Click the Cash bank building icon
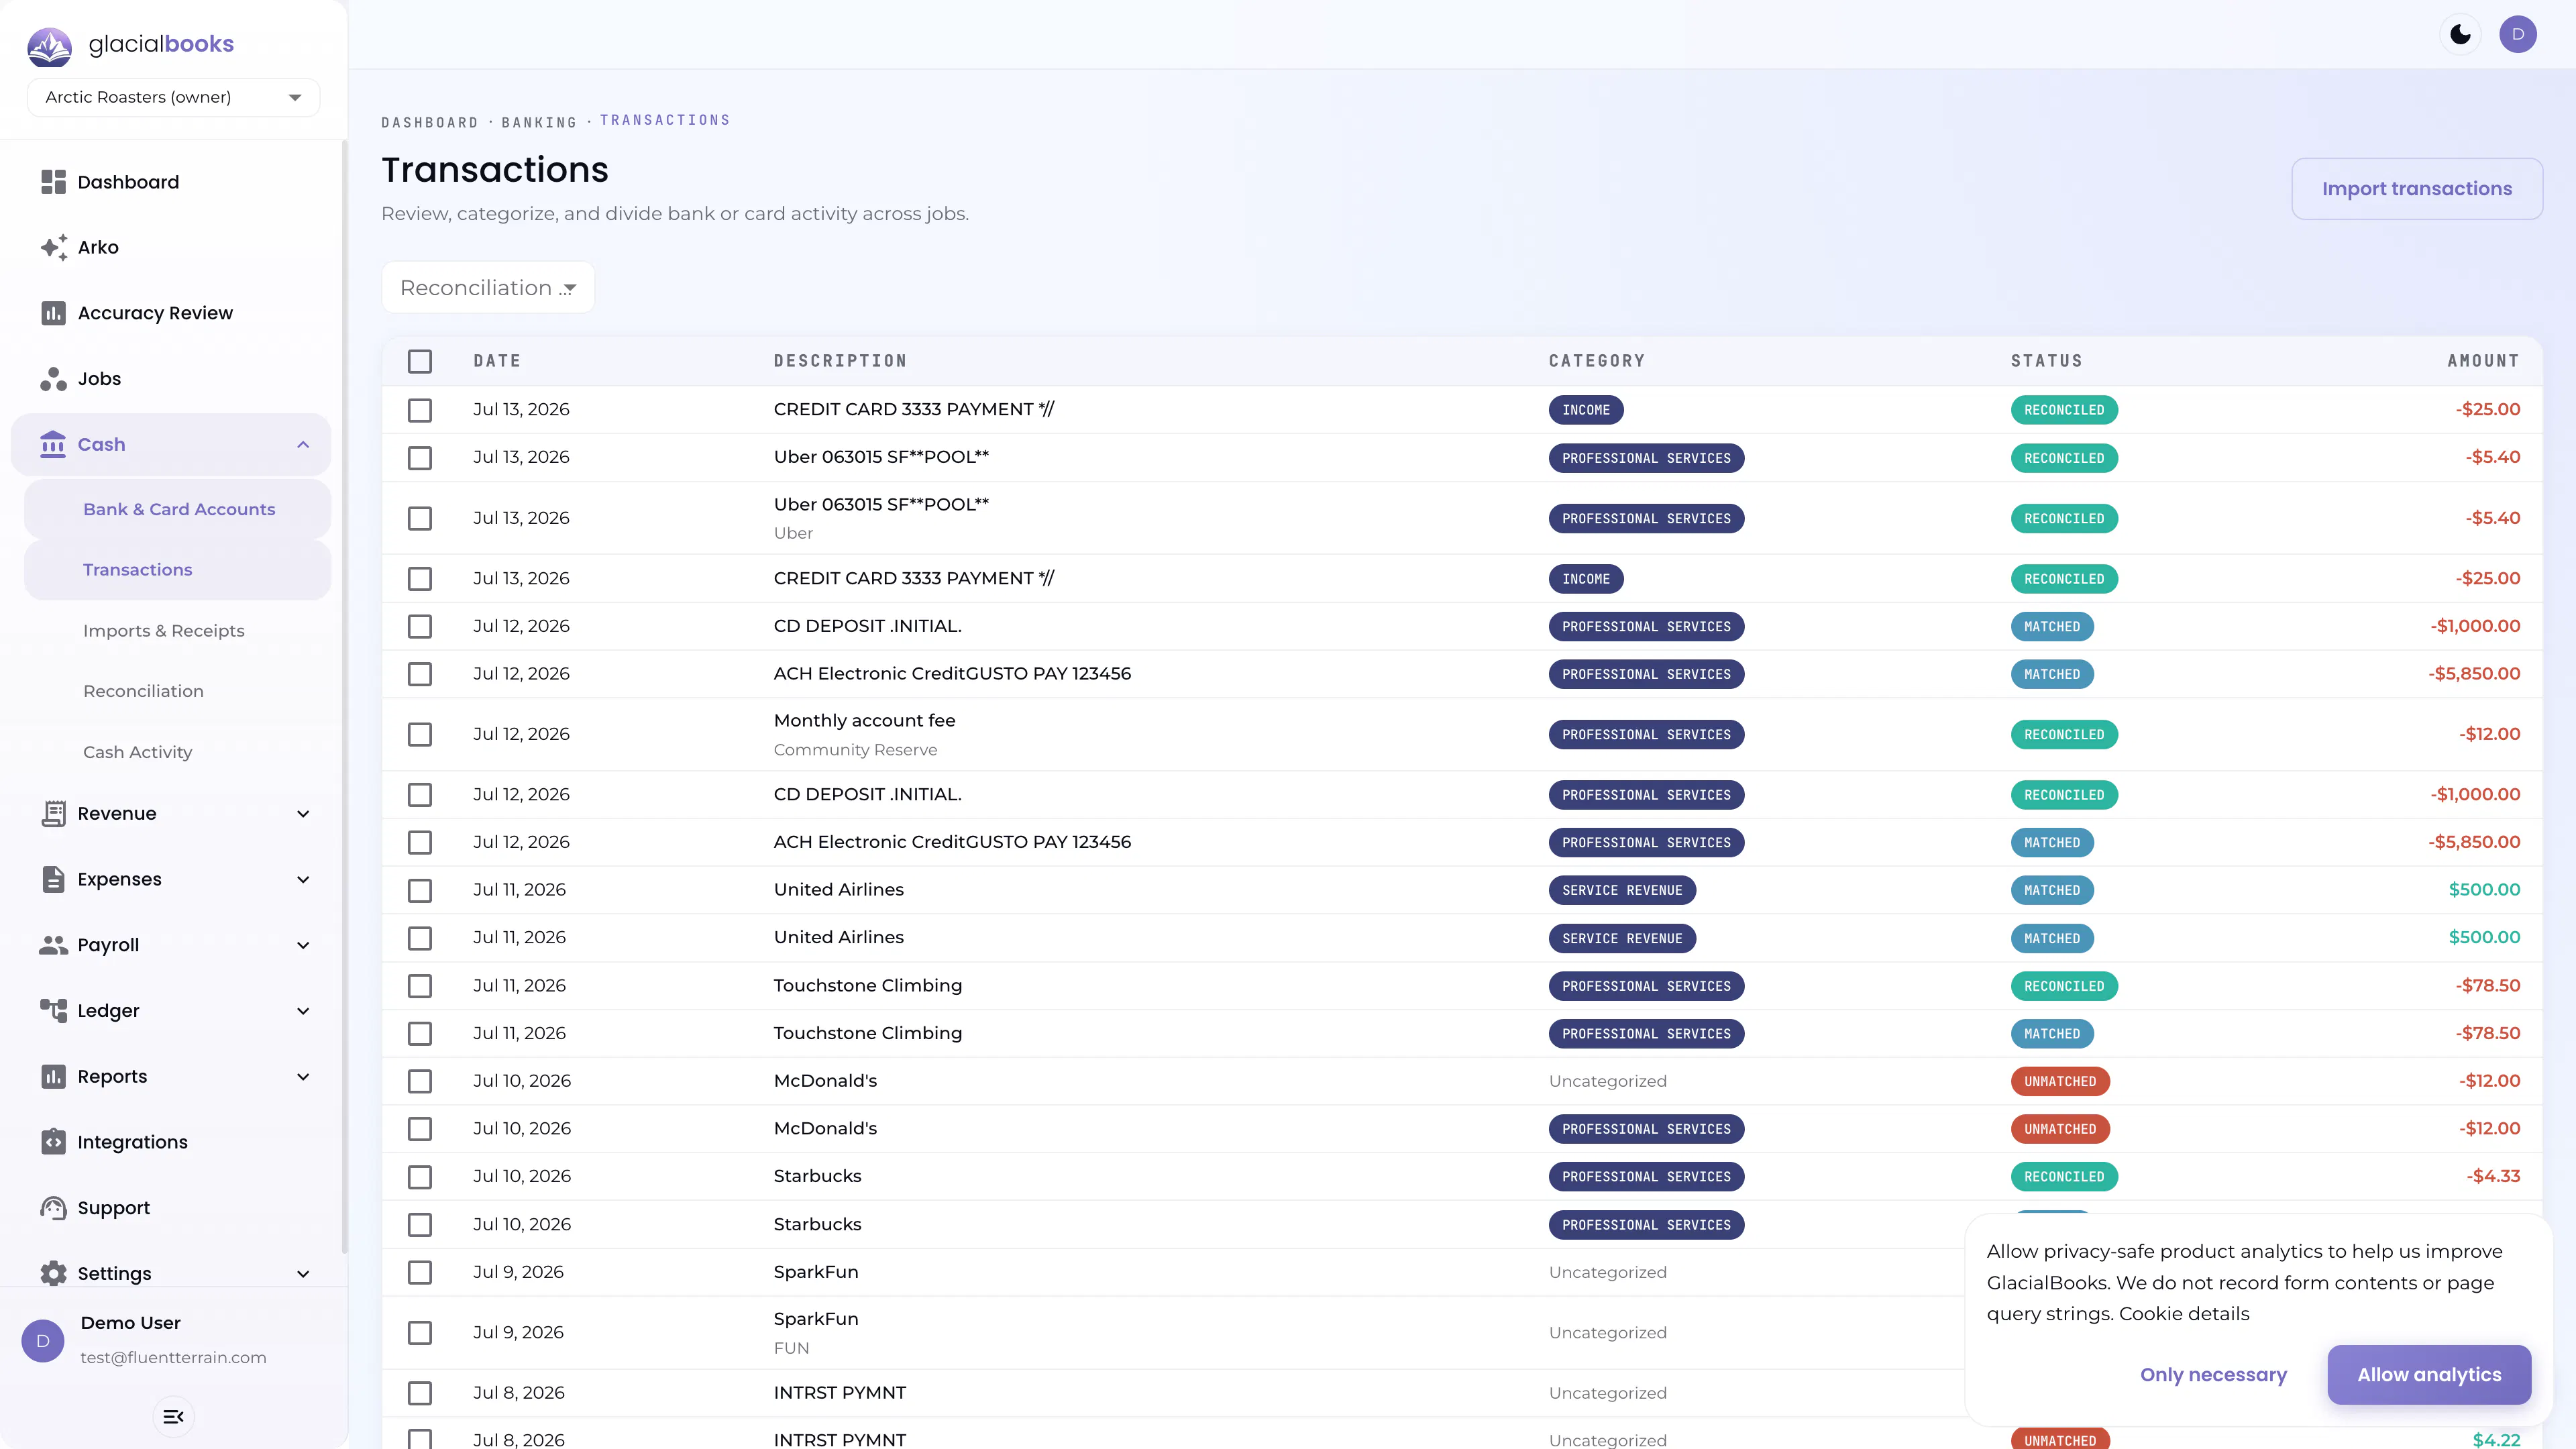 (53, 444)
